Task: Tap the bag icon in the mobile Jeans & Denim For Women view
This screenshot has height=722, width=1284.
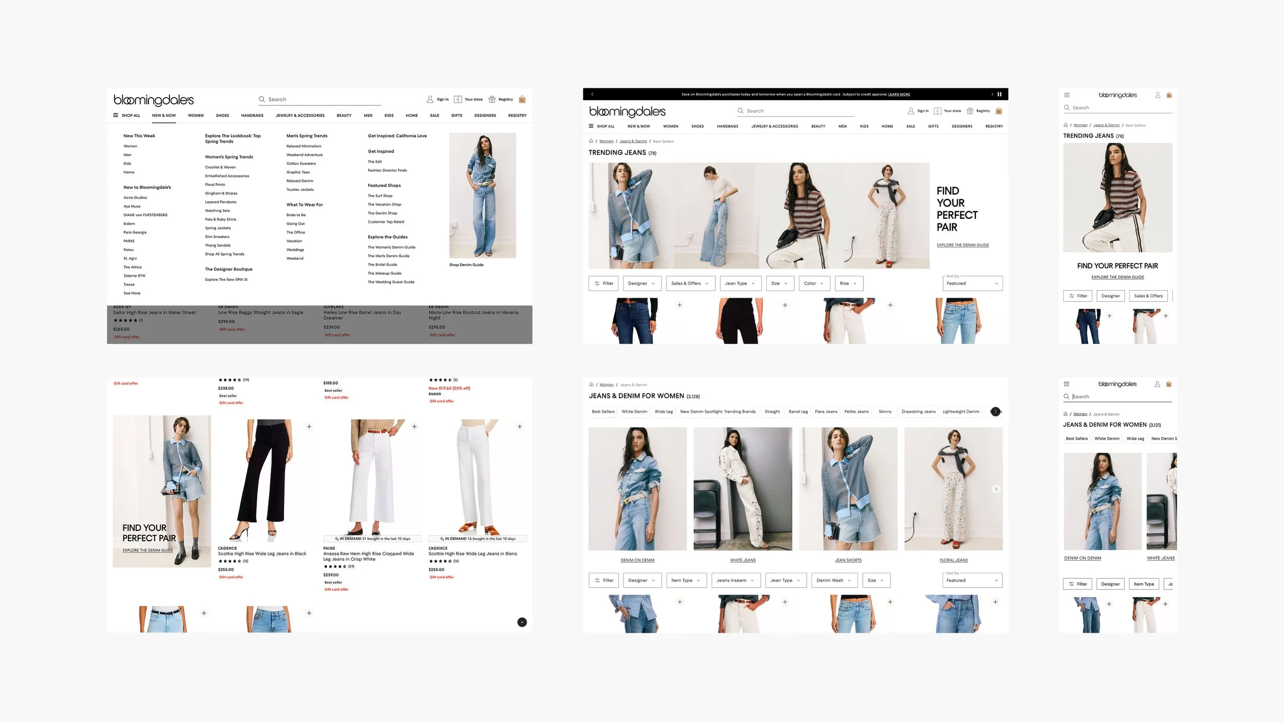Action: pos(1168,384)
